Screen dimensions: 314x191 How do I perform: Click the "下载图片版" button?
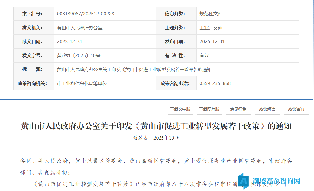(x=209, y=109)
